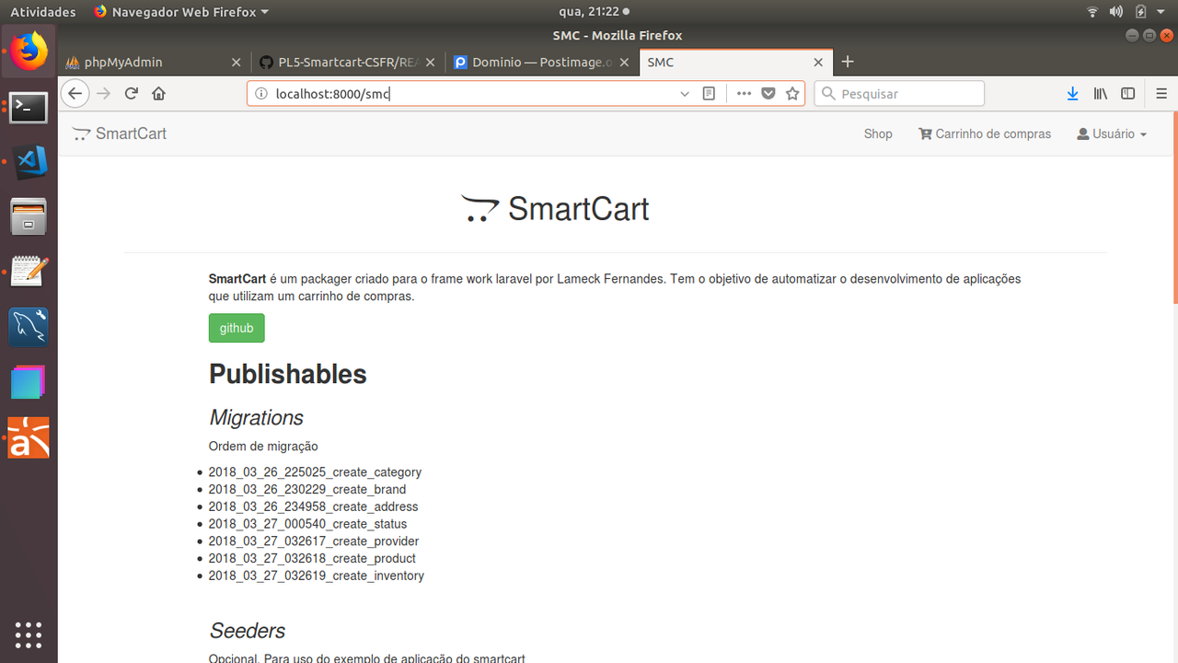Viewport: 1178px width, 663px height.
Task: Open the text editor dock icon
Action: click(x=29, y=272)
